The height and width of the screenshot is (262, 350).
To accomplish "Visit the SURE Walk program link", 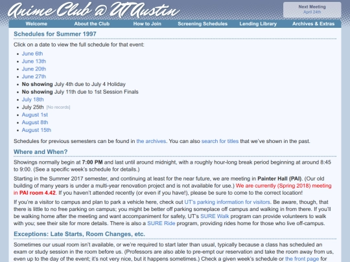I will click(215, 216).
